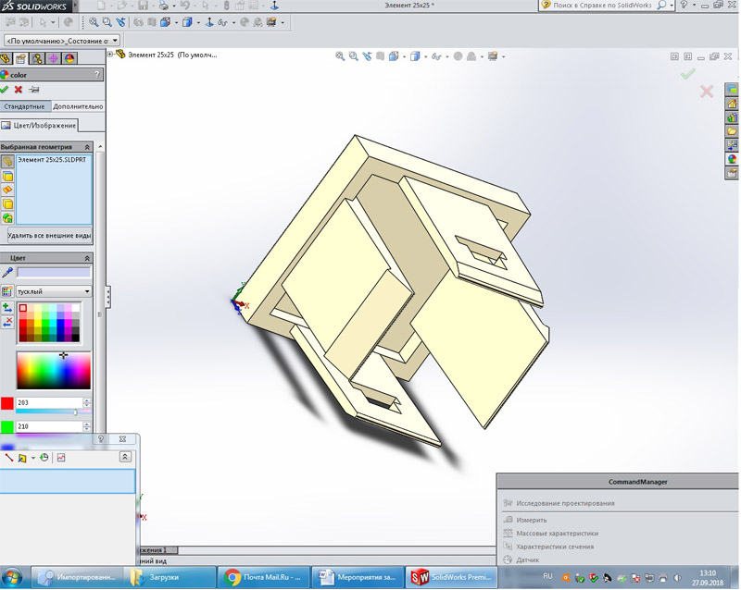Image resolution: width=741 pixels, height=590 pixels.
Task: Pick the eyedropper color tool
Action: (x=7, y=273)
